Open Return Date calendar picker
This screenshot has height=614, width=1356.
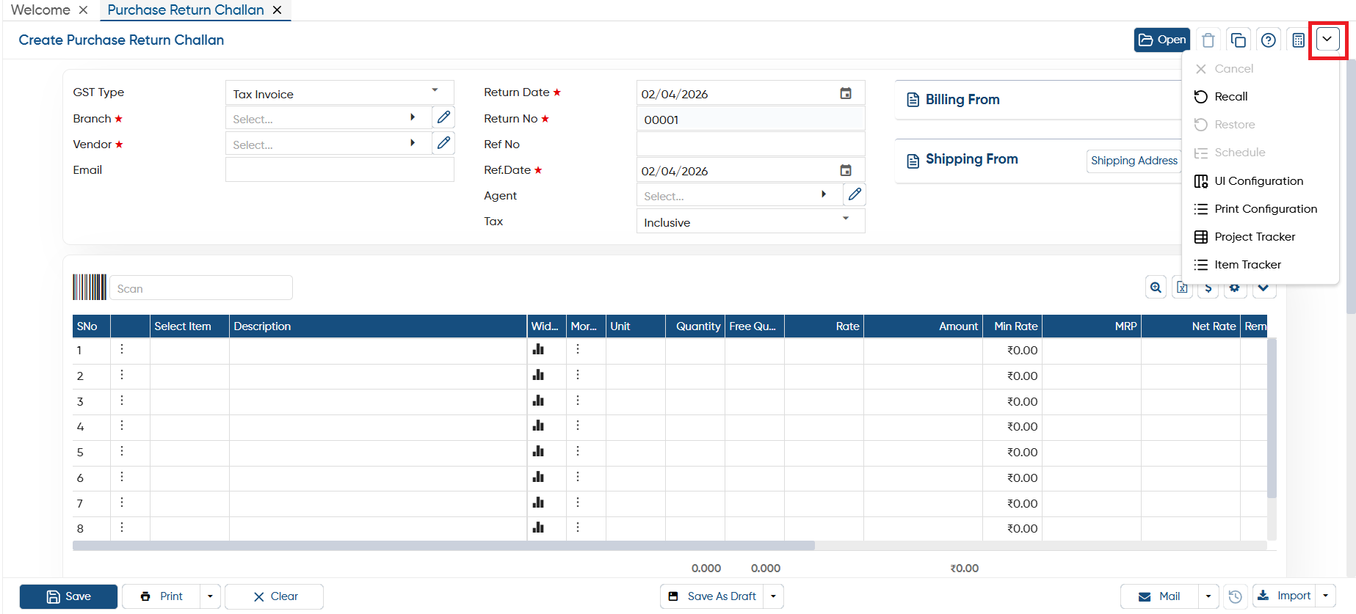click(846, 93)
